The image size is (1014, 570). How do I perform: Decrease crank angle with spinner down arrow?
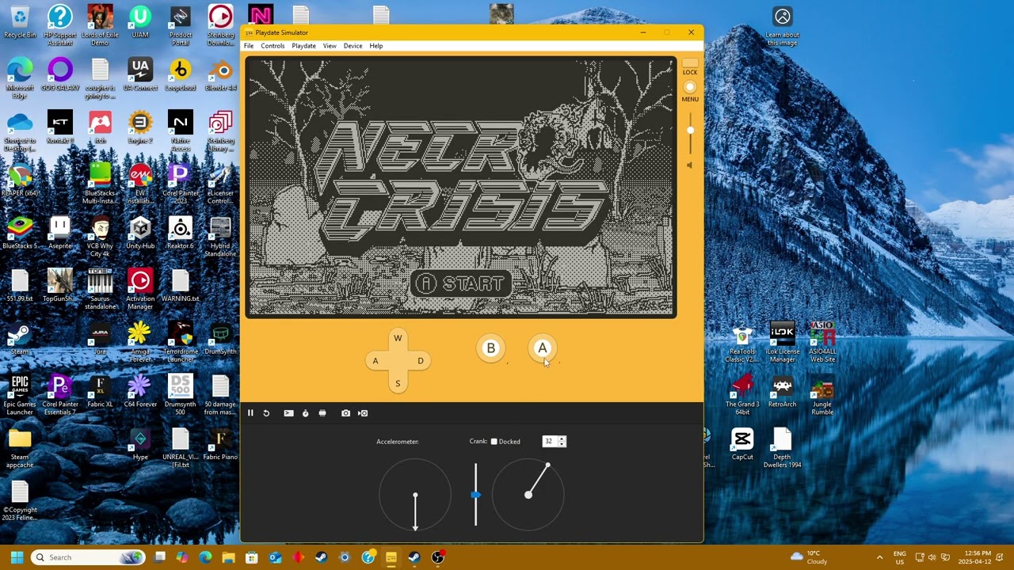pos(562,444)
